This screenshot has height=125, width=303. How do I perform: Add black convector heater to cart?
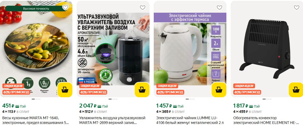point(296,90)
